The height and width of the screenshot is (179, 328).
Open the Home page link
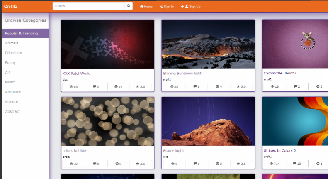pos(146,7)
